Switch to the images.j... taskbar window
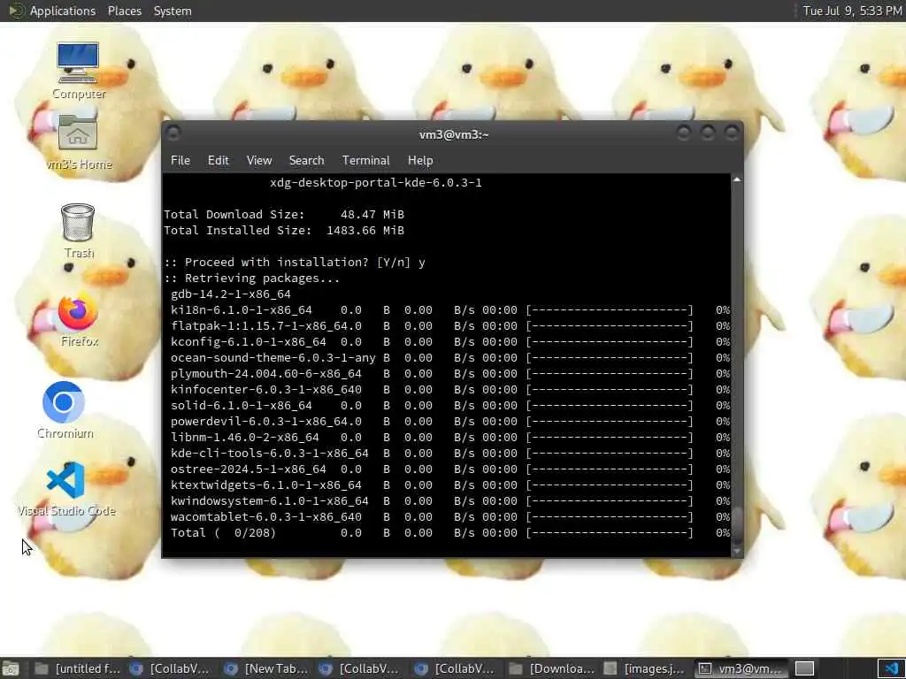 [646, 668]
